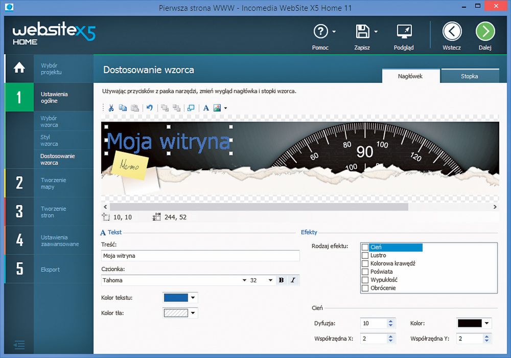Open step 2 Tworzenie mapy
The width and height of the screenshot is (511, 358).
point(49,183)
